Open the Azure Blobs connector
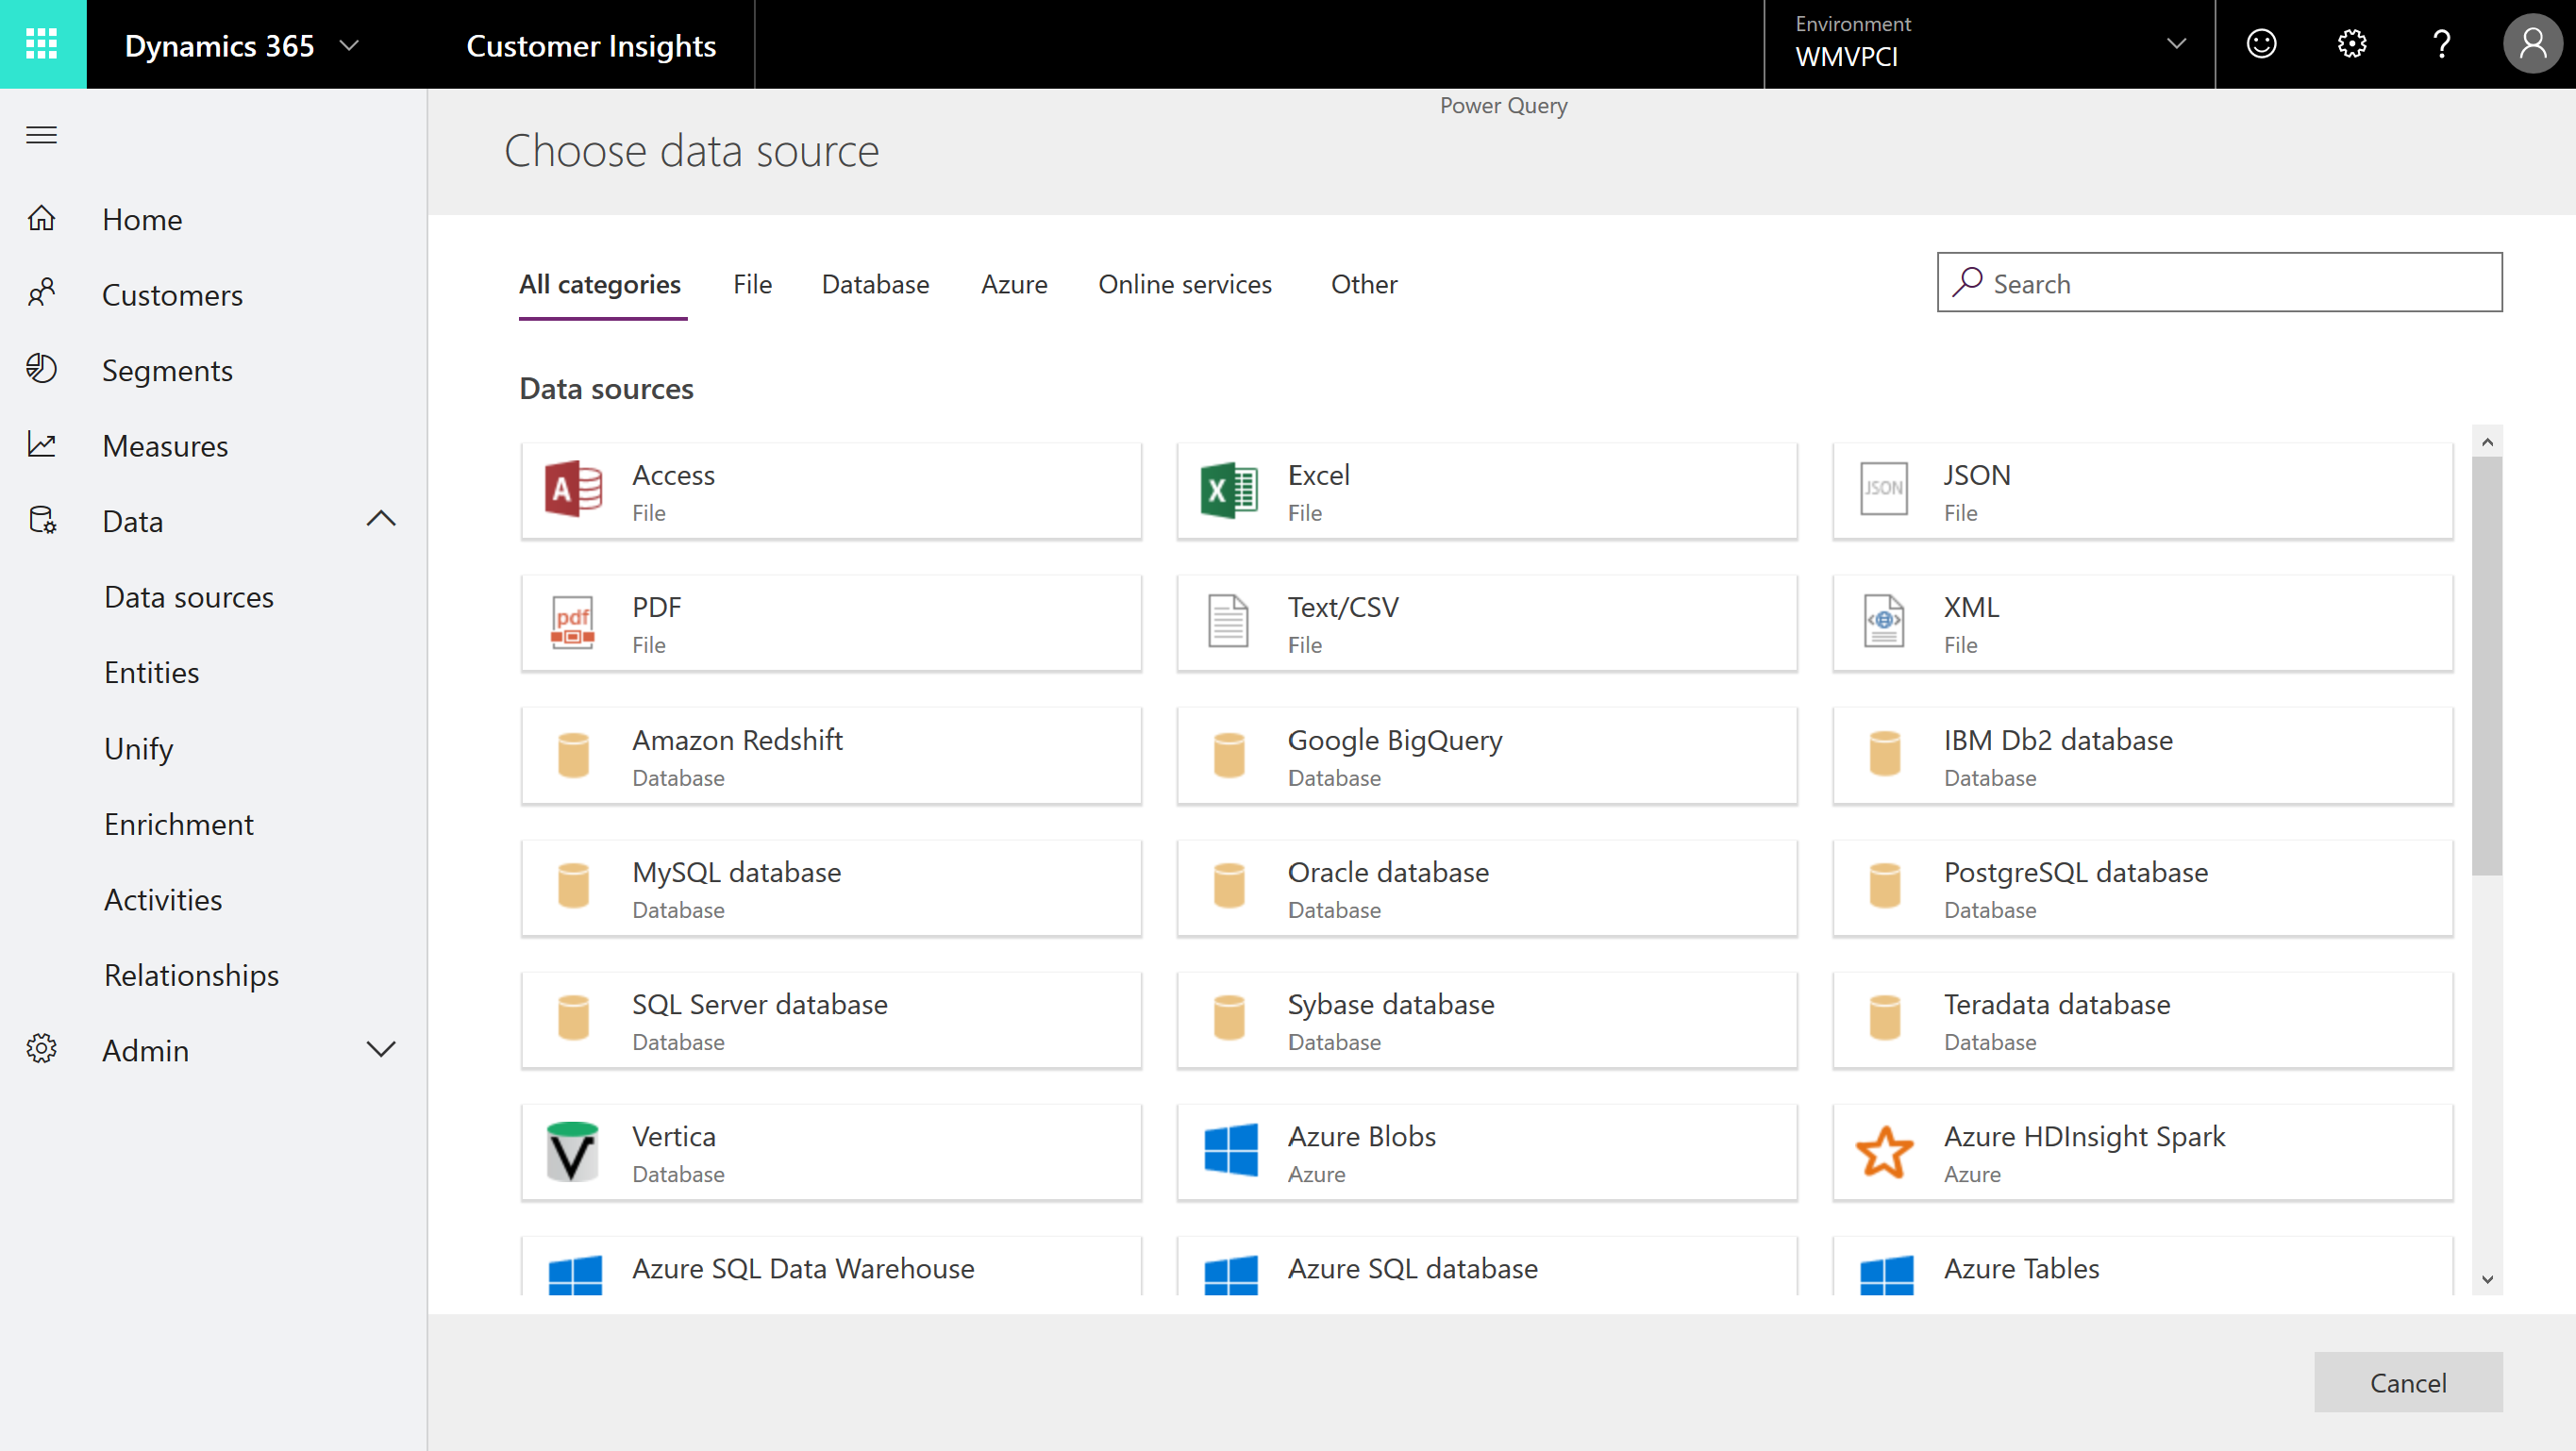 click(1486, 1152)
